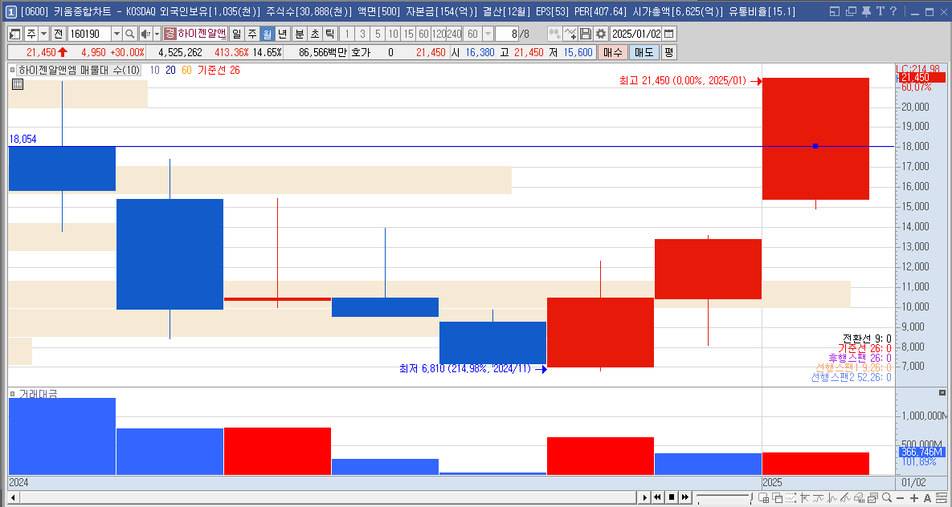952x507 pixels.
Task: Click the minus zoom-out chart icon
Action: (901, 498)
